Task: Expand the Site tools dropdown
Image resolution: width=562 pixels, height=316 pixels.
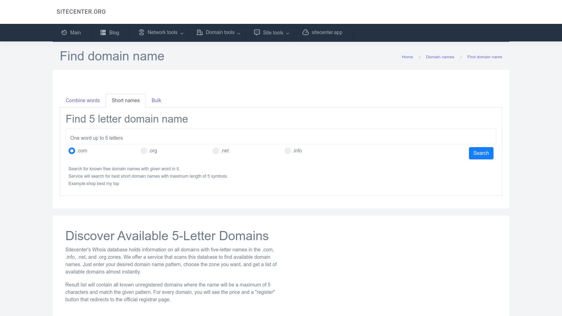Action: coord(273,32)
